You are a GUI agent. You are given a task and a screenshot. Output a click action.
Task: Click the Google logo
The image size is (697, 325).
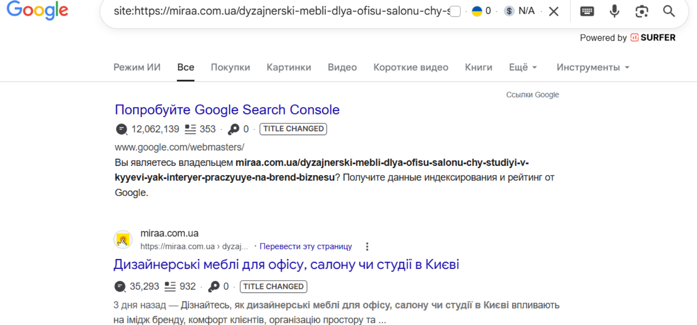[x=37, y=10]
